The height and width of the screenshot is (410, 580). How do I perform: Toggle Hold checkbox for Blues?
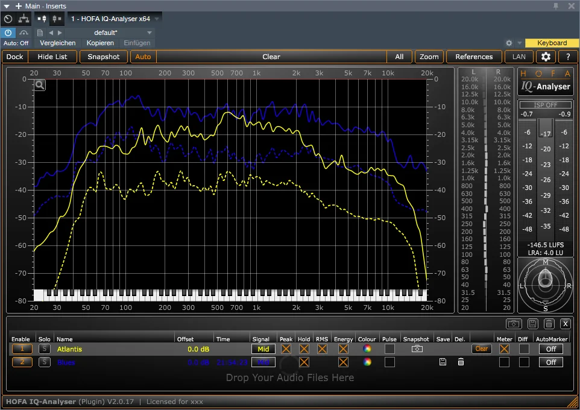[304, 362]
